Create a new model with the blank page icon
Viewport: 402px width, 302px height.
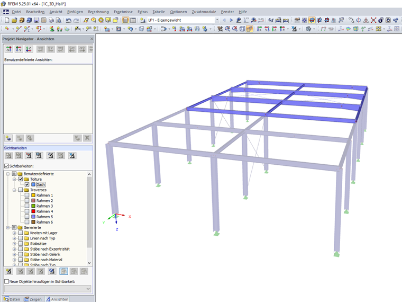click(x=7, y=20)
